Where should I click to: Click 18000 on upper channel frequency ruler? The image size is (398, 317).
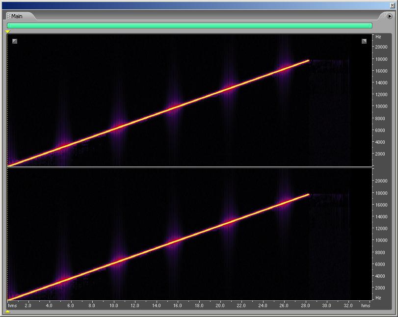tap(381, 59)
